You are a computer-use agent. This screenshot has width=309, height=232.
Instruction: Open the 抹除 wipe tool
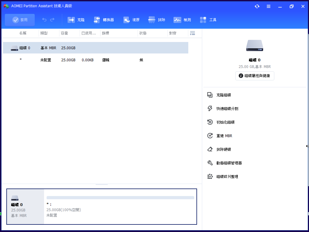point(157,20)
